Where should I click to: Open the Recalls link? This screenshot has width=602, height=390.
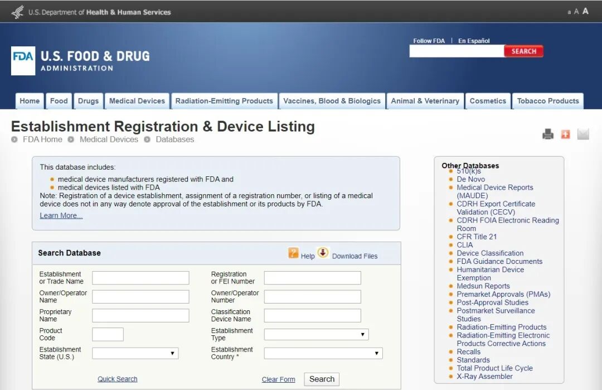468,352
